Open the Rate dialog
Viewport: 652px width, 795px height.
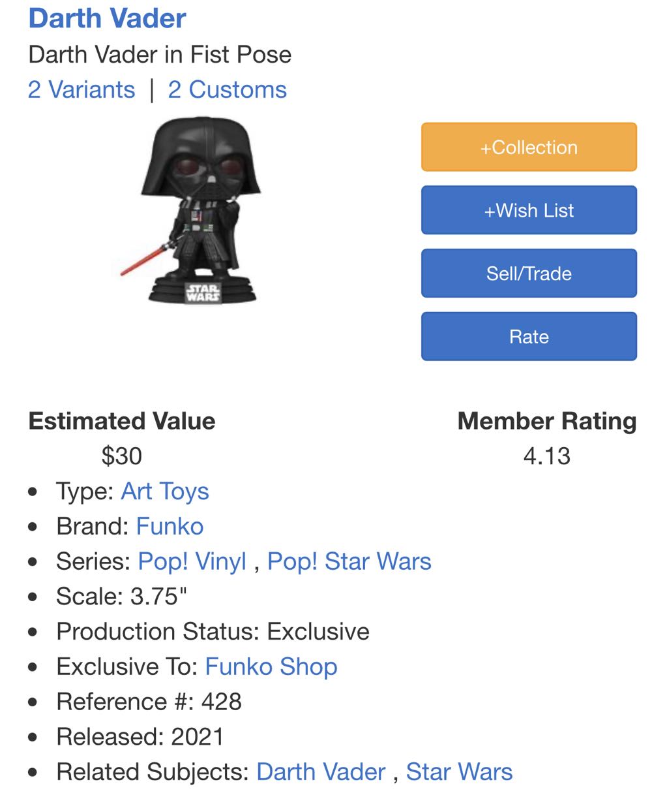coord(528,336)
